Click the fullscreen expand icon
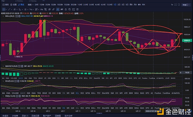Screen dimensions: 193x117 point(176,5)
